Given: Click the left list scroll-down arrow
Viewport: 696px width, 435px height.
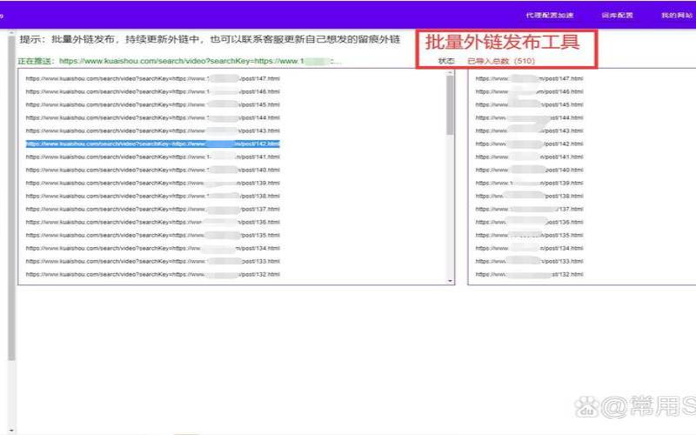Looking at the screenshot, I should (x=450, y=281).
